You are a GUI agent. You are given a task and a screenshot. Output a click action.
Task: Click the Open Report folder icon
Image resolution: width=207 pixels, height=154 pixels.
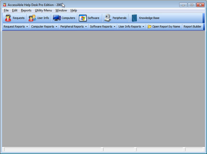(x=150, y=26)
